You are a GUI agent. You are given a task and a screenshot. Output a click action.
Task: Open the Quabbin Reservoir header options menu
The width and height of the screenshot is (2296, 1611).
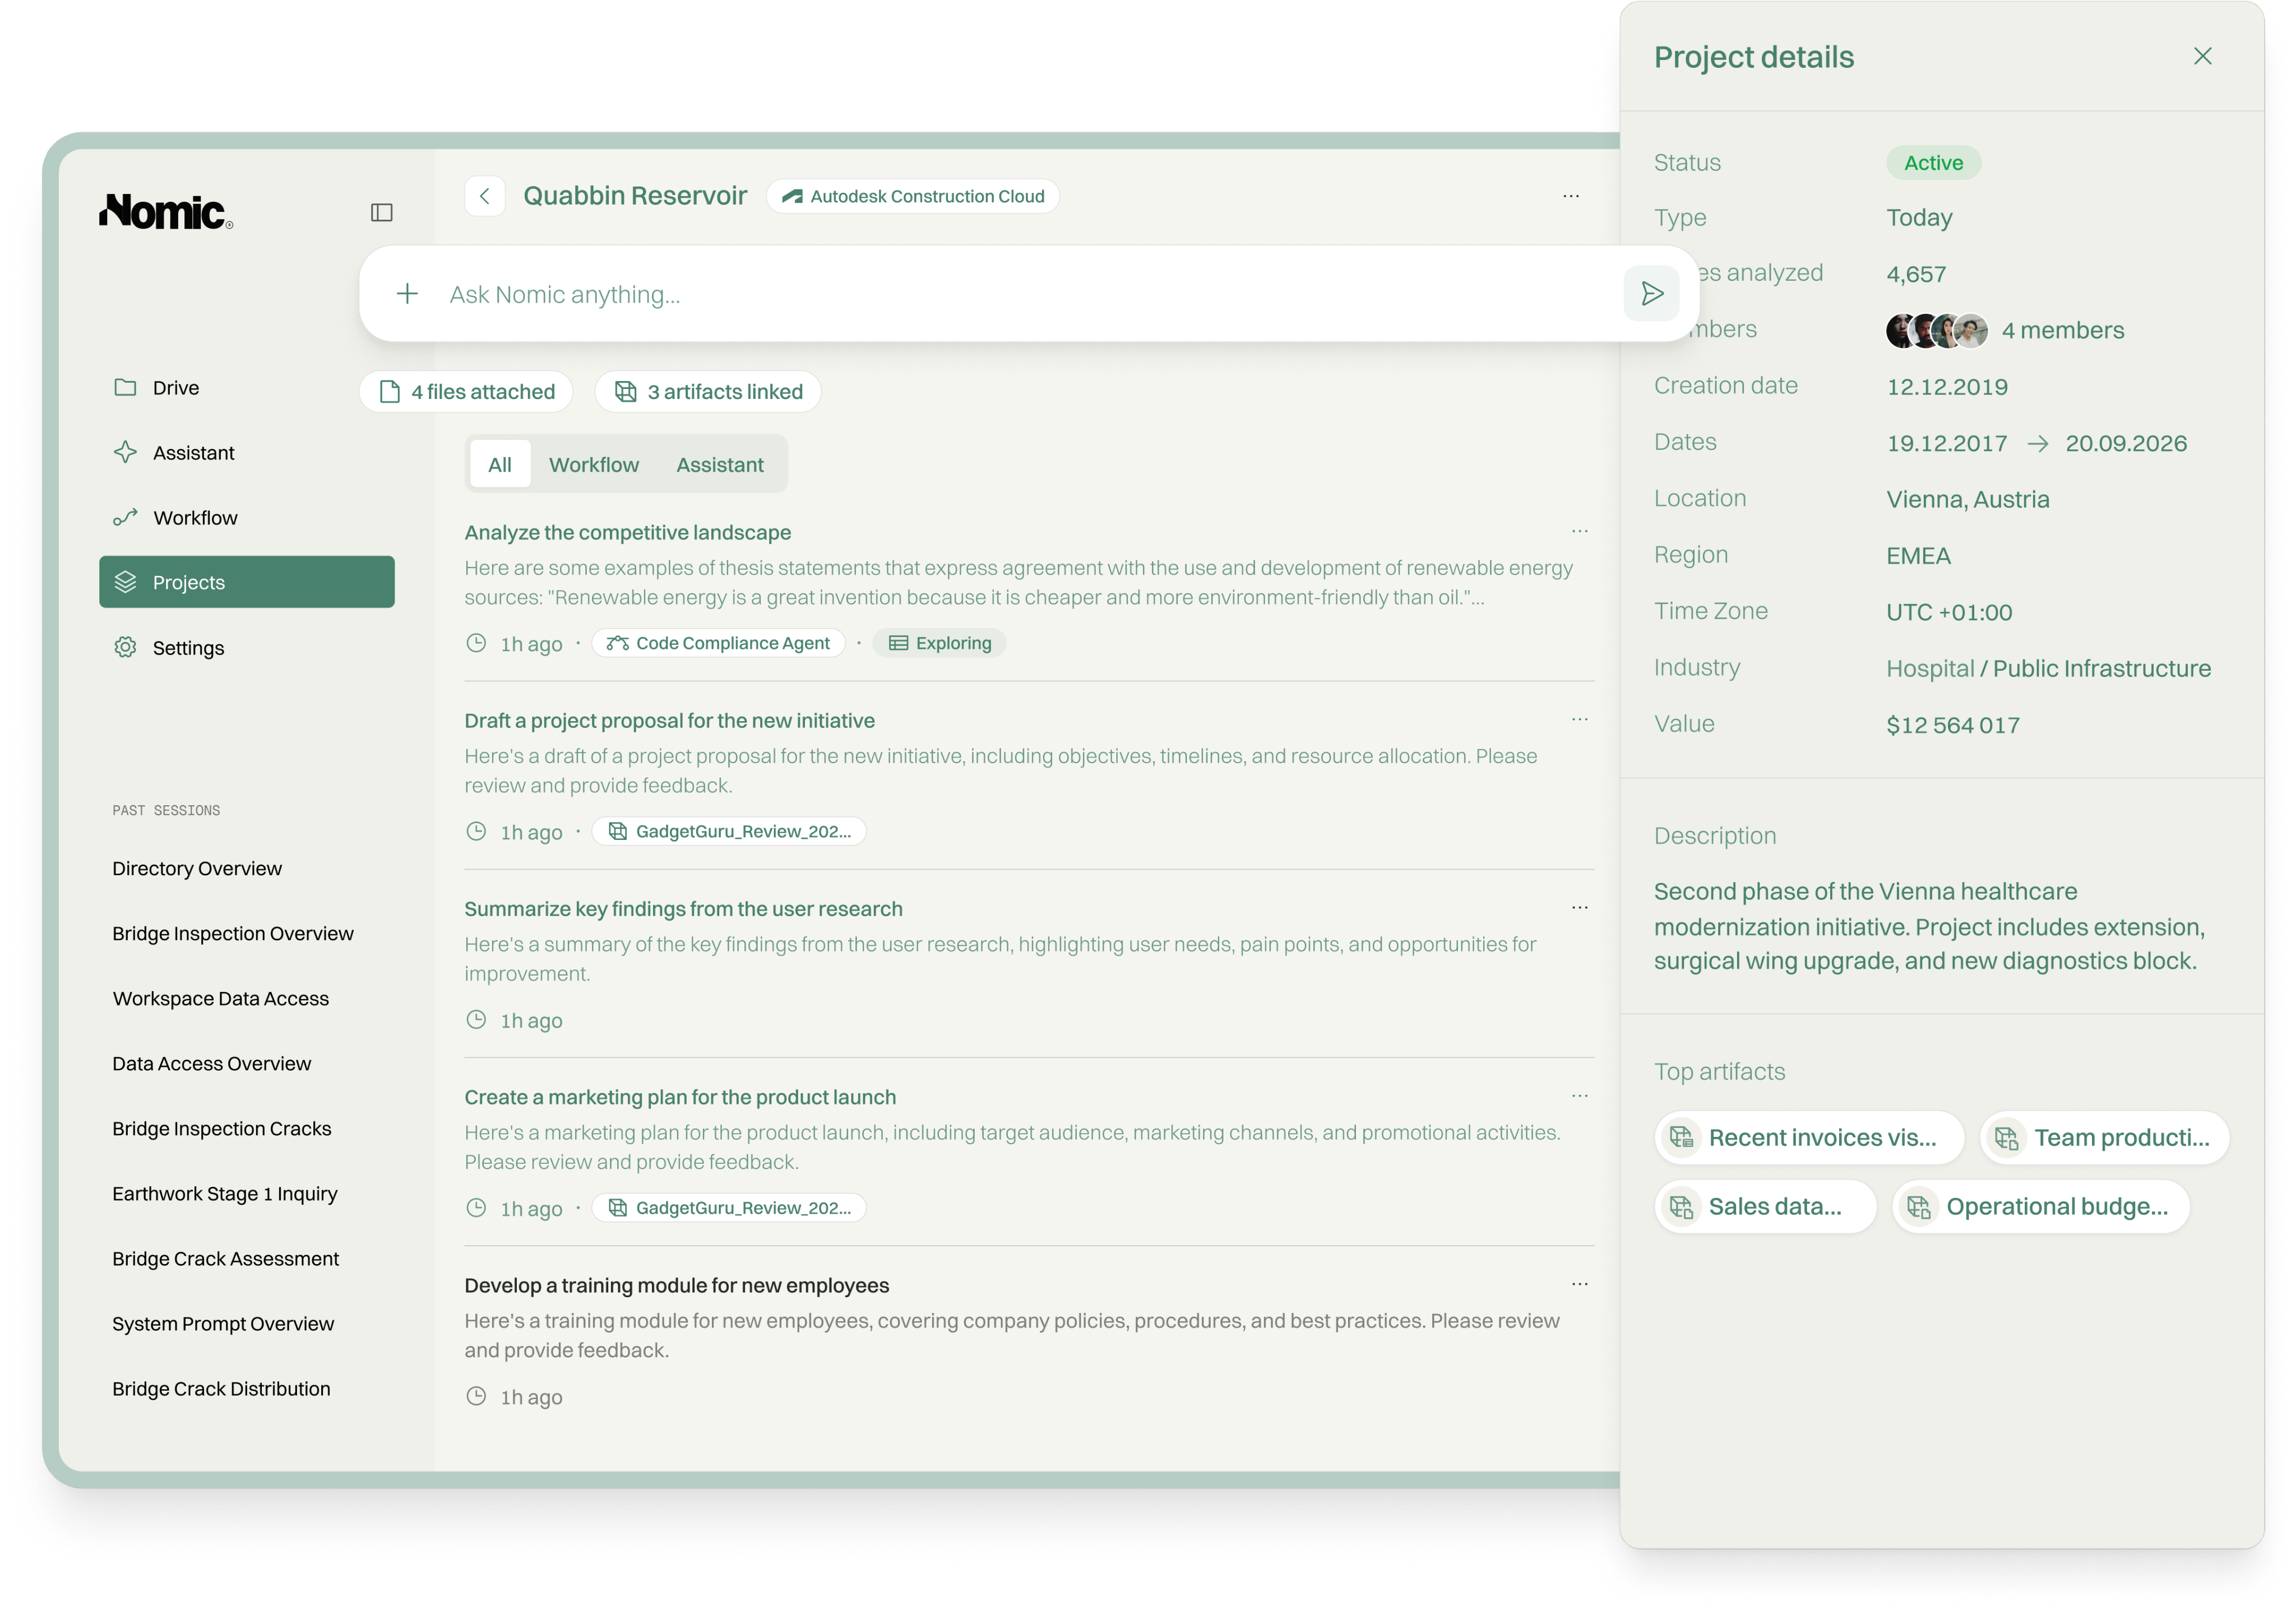1571,196
